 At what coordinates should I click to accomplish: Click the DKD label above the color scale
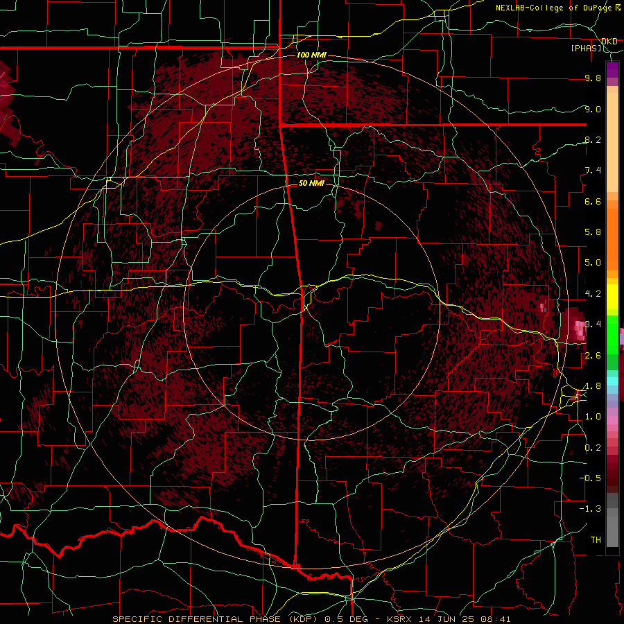pyautogui.click(x=609, y=42)
